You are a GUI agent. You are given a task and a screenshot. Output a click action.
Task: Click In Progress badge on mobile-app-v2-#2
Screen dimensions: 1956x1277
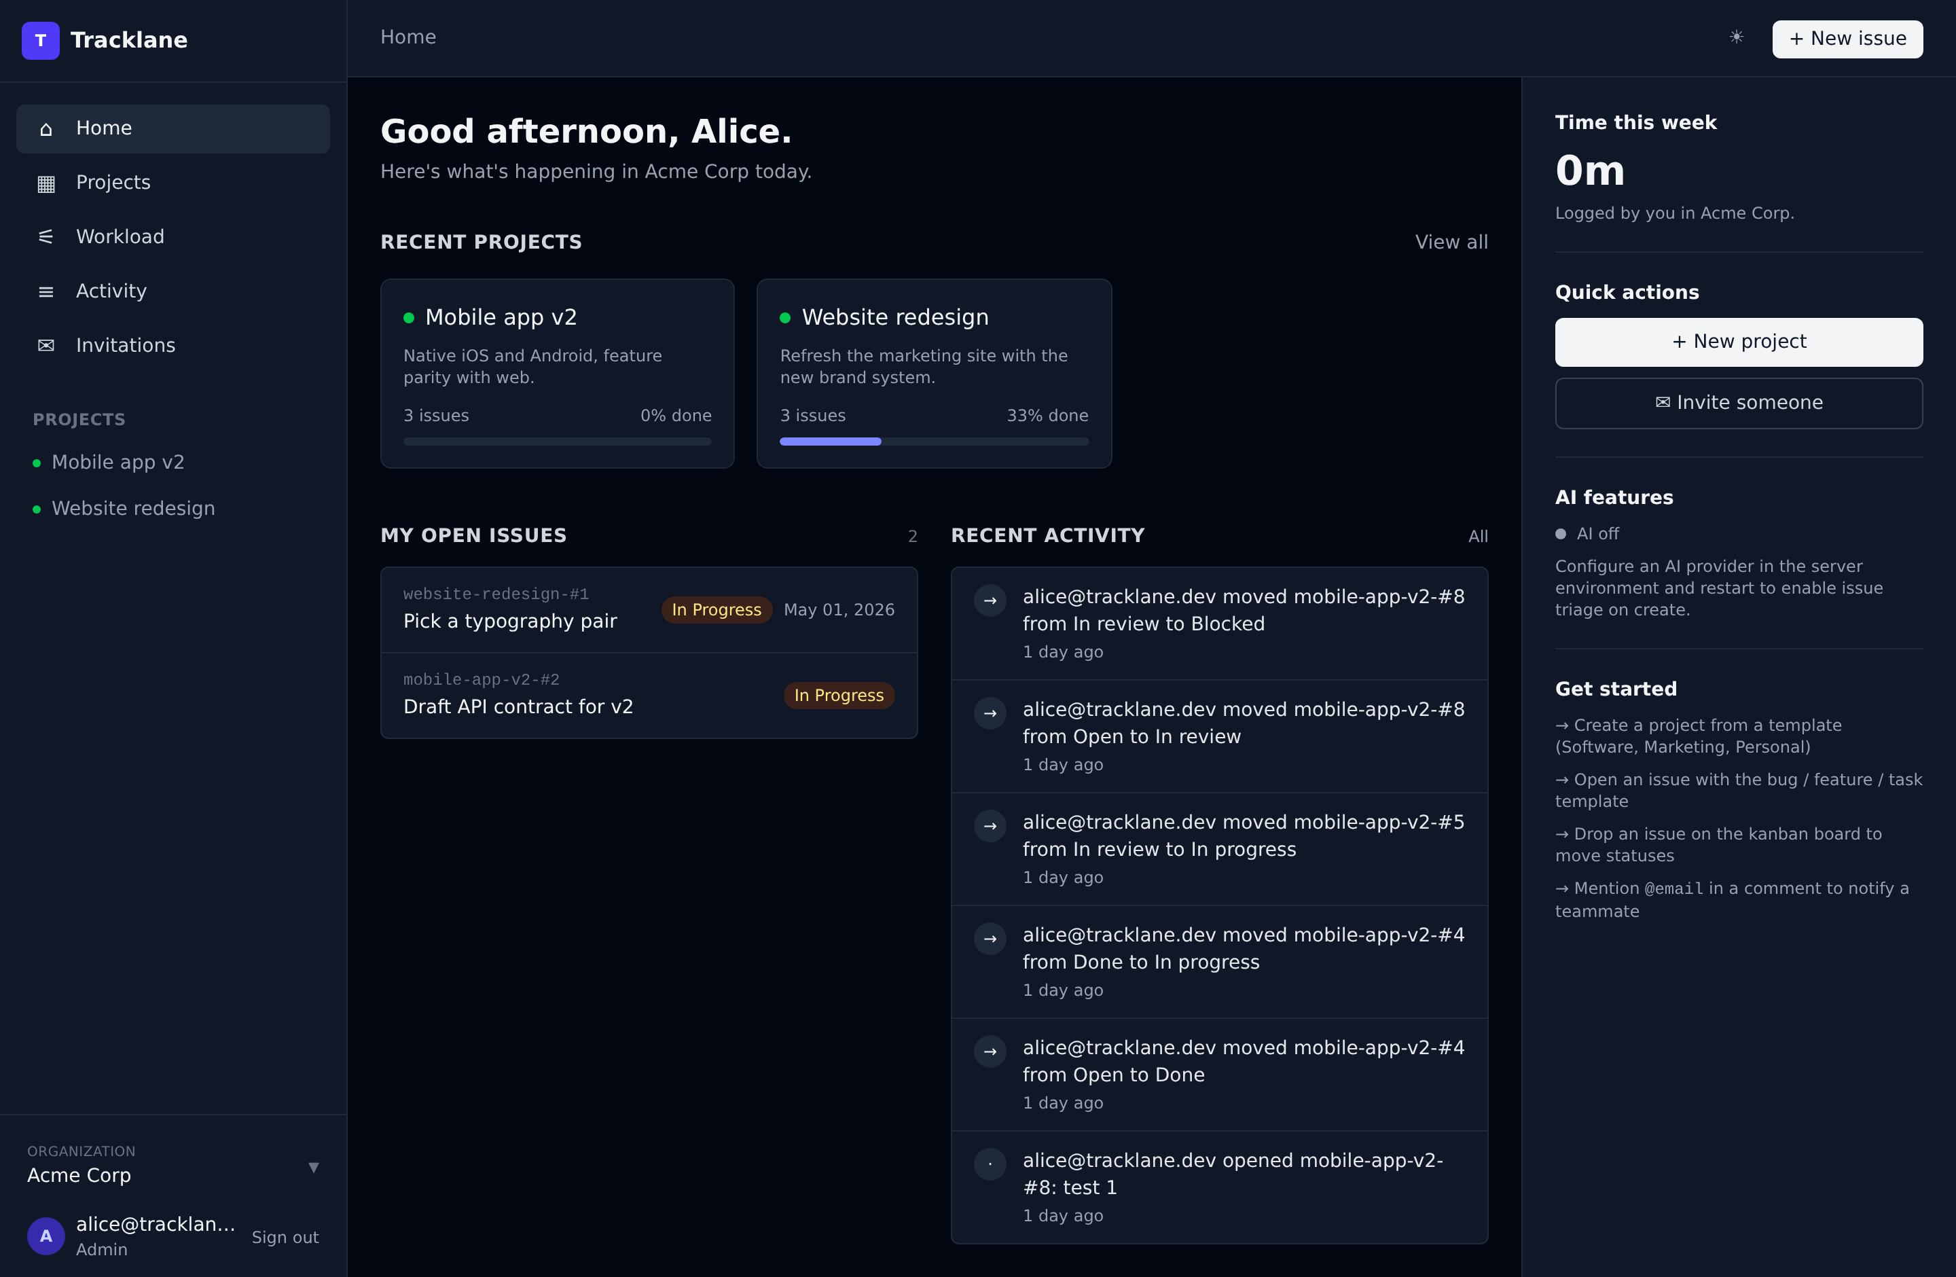pyautogui.click(x=839, y=695)
